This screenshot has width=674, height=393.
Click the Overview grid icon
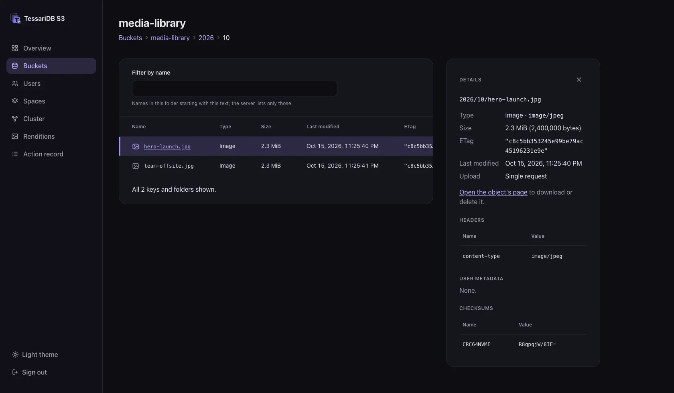tap(15, 48)
